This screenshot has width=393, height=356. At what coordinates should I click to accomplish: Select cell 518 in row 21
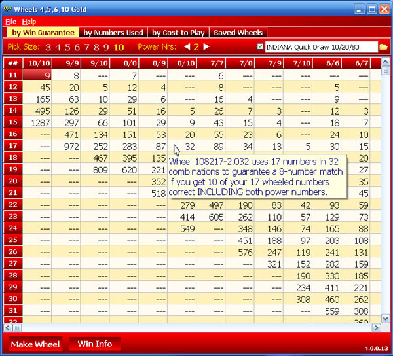(153, 194)
